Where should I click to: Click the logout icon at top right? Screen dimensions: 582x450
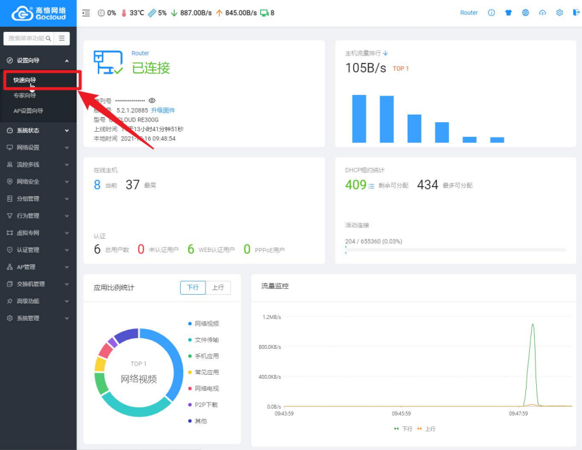[x=575, y=13]
